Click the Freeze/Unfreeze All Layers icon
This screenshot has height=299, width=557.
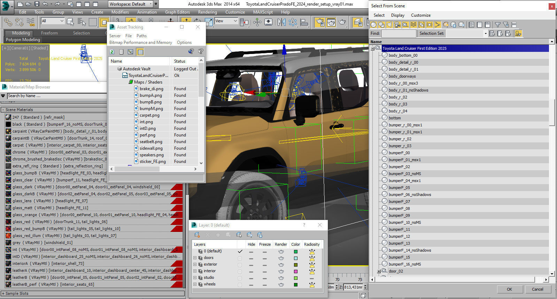[260, 235]
